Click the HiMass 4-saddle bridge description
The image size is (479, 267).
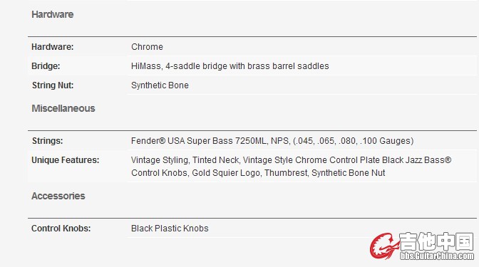230,66
